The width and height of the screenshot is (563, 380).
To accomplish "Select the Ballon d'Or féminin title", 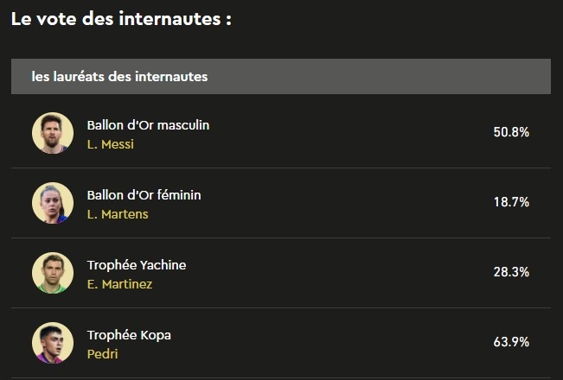I will pos(144,195).
